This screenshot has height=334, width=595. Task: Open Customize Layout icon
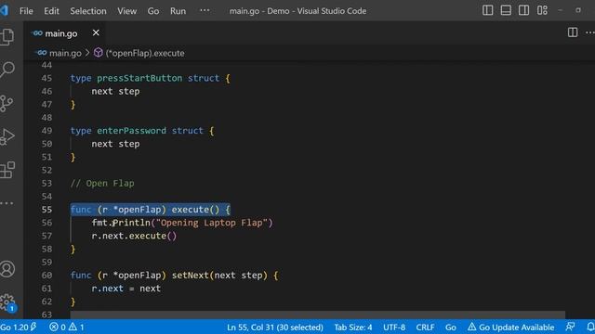[x=542, y=10]
